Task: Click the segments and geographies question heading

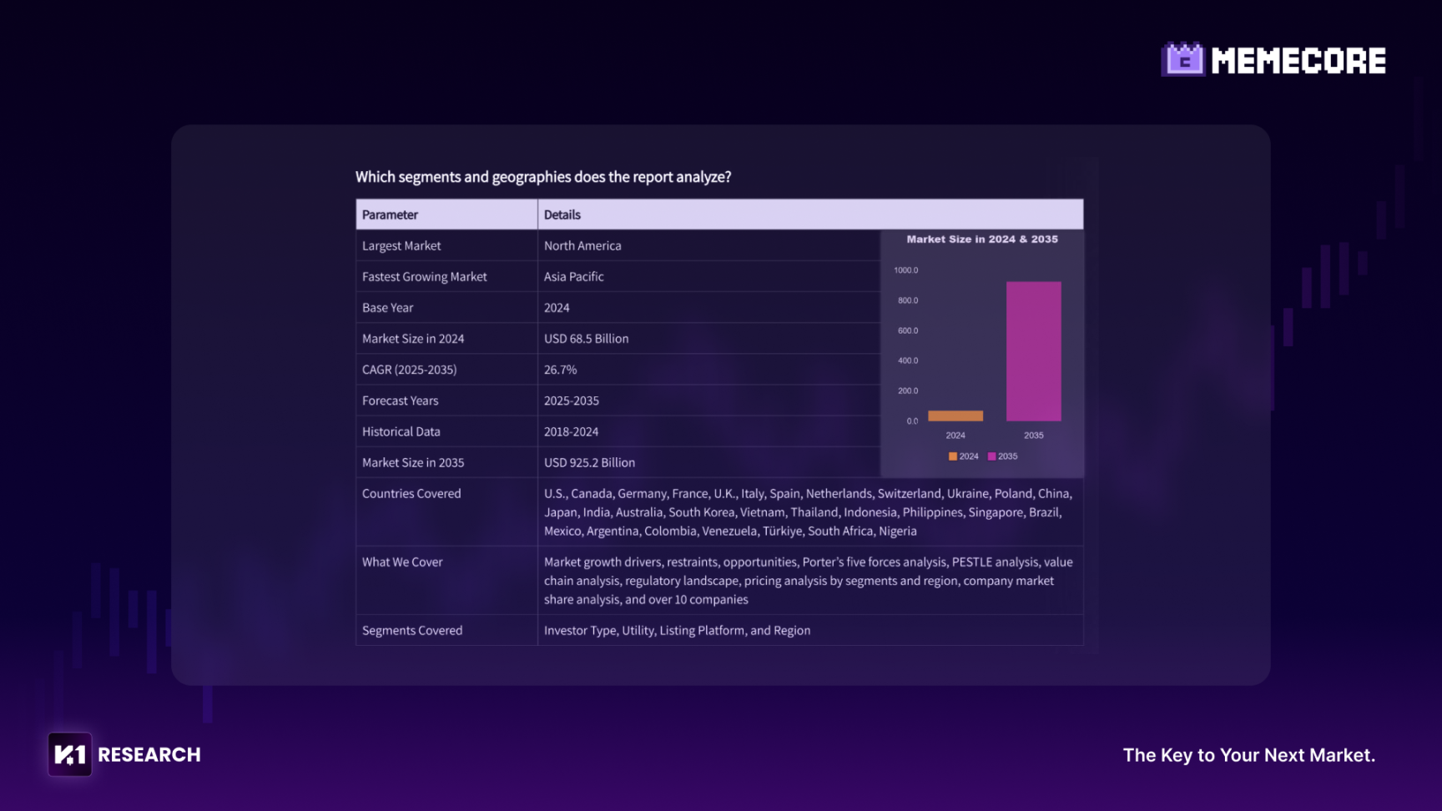Action: point(543,177)
